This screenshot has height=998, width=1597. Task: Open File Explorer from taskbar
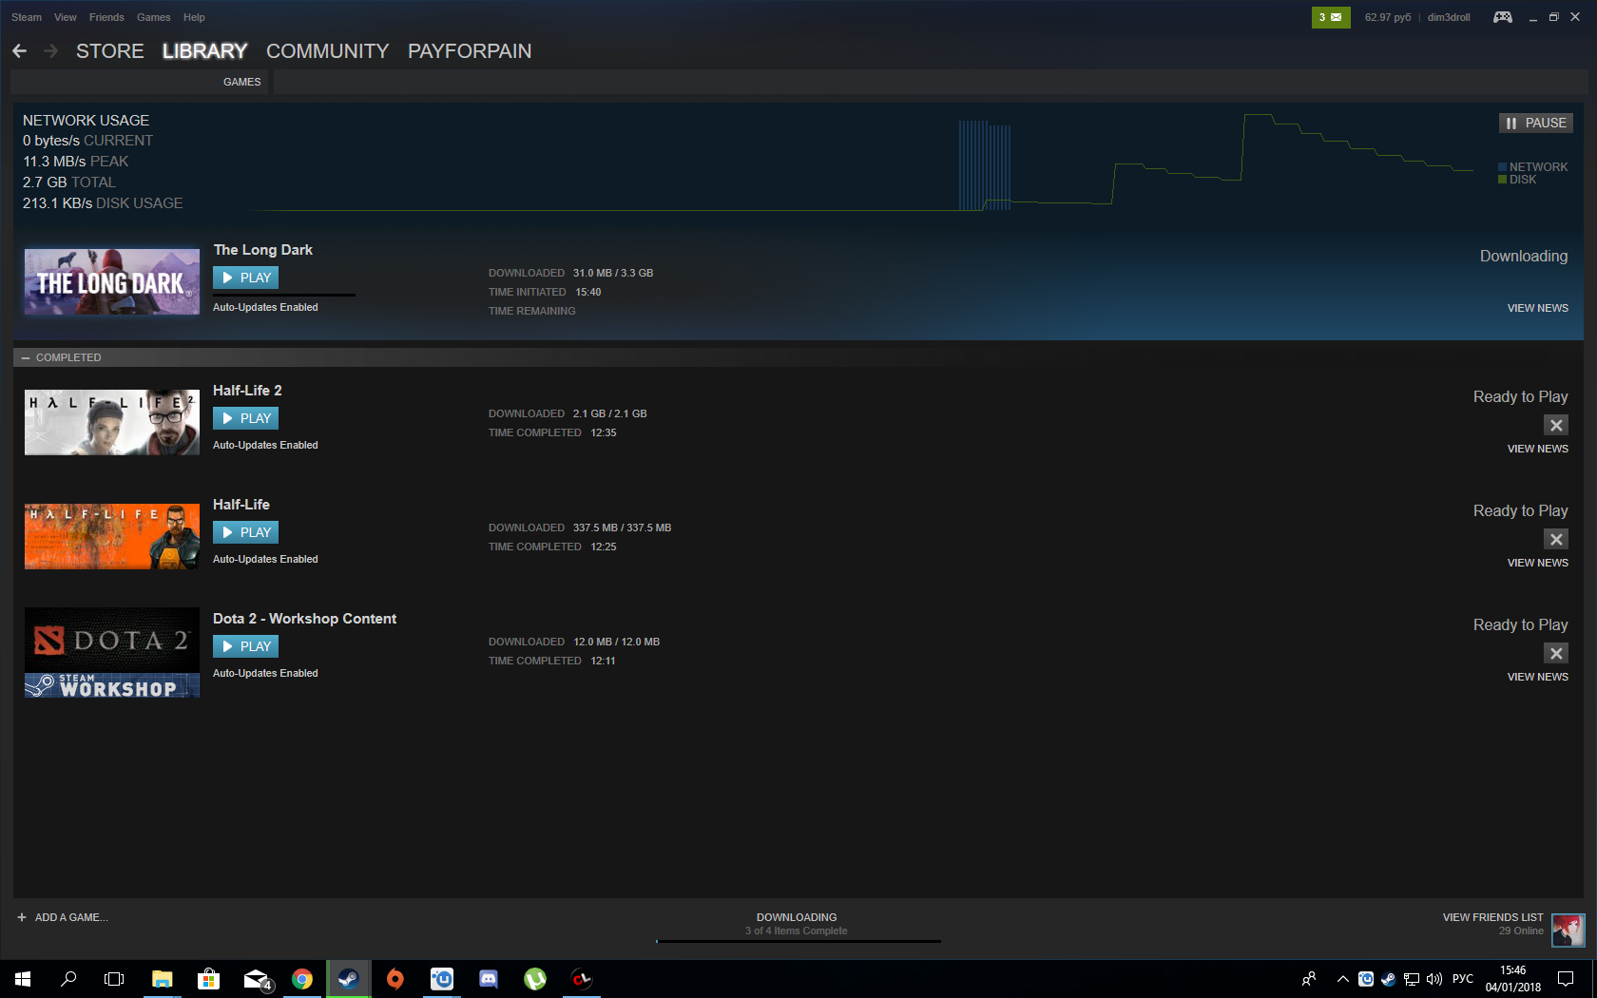[163, 979]
